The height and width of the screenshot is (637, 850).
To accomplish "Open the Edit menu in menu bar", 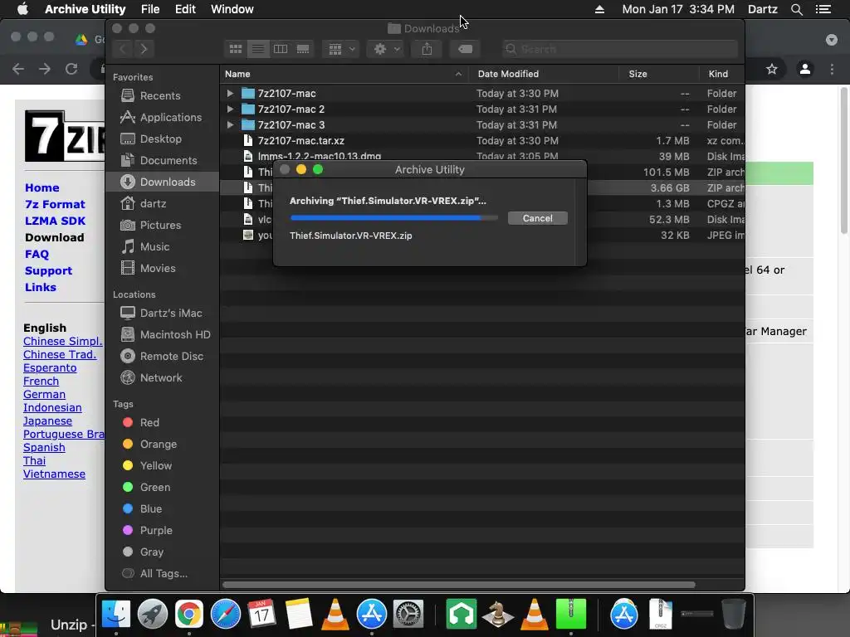I will (x=185, y=9).
